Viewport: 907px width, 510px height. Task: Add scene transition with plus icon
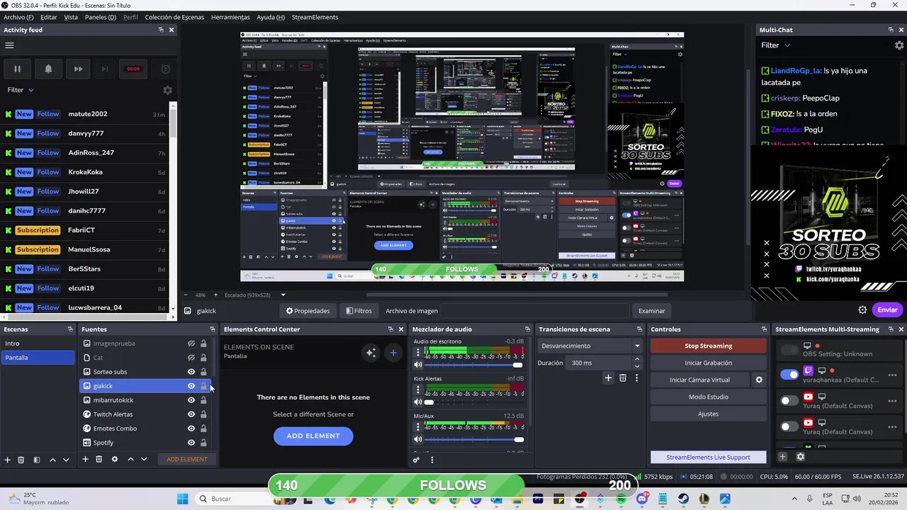(608, 378)
